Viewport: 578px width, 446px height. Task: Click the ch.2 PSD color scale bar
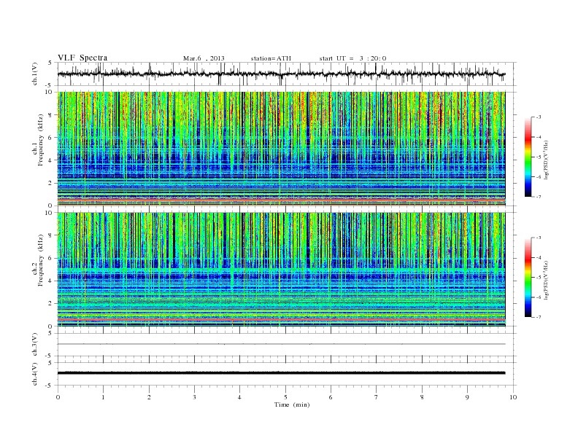coord(528,277)
